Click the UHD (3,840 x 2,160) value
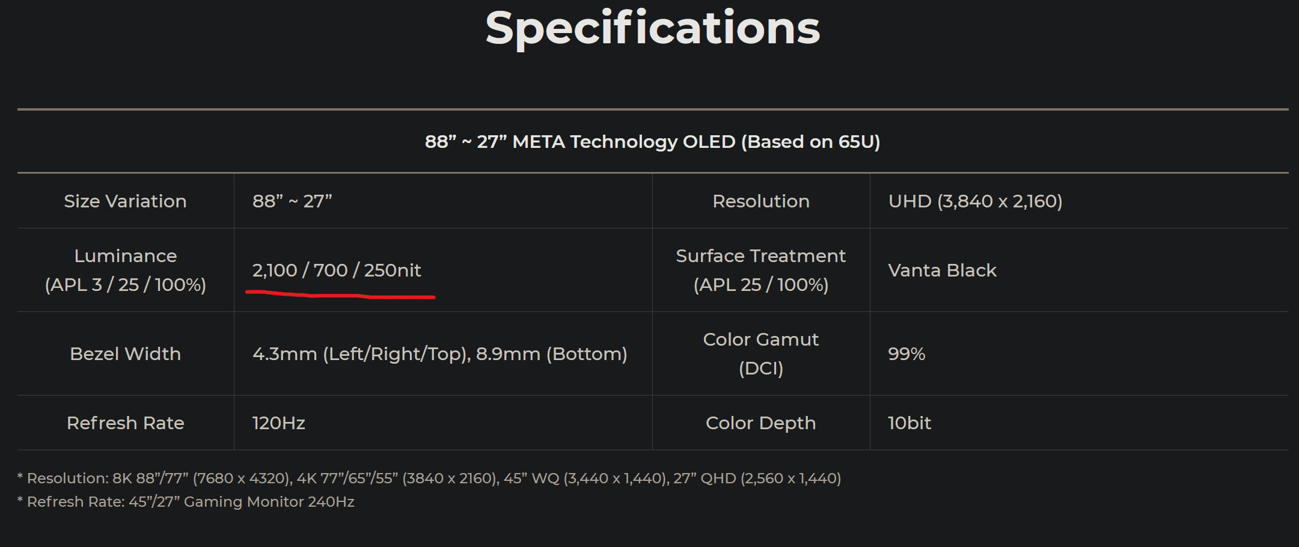Screen dimensions: 1299x547 (x=976, y=201)
